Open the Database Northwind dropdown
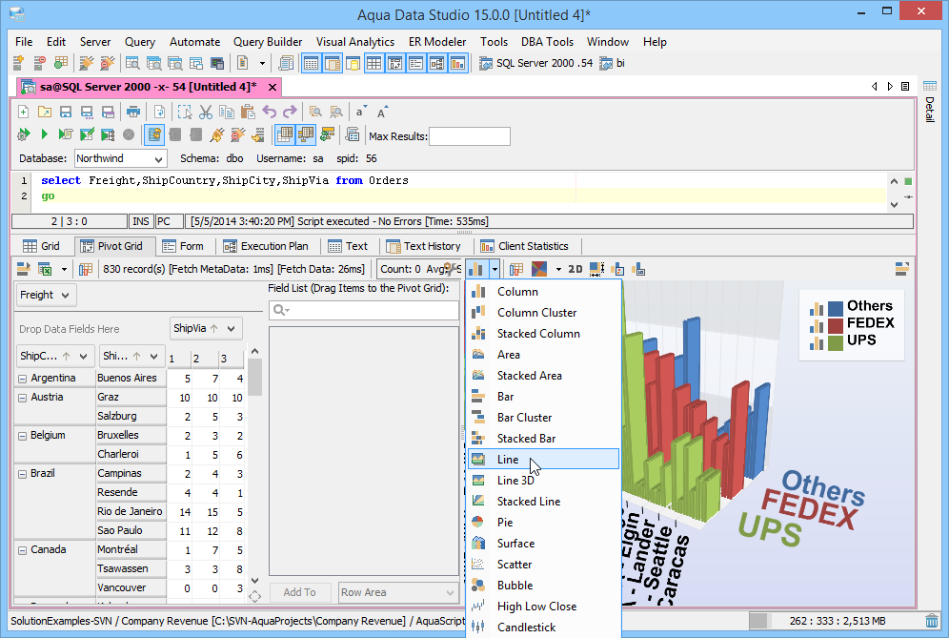This screenshot has height=638, width=949. click(120, 158)
